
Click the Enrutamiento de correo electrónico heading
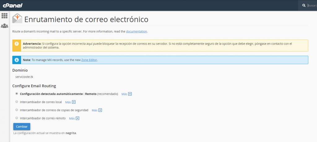[x=86, y=19]
